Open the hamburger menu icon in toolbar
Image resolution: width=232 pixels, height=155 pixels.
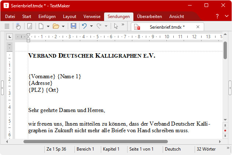coord(7,26)
